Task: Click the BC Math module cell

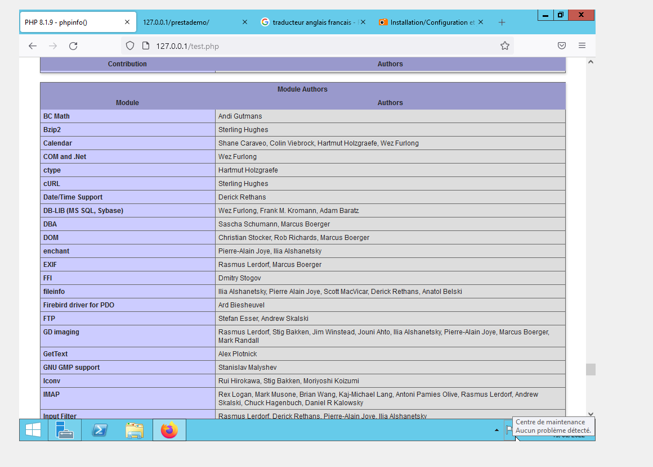Action: [127, 116]
